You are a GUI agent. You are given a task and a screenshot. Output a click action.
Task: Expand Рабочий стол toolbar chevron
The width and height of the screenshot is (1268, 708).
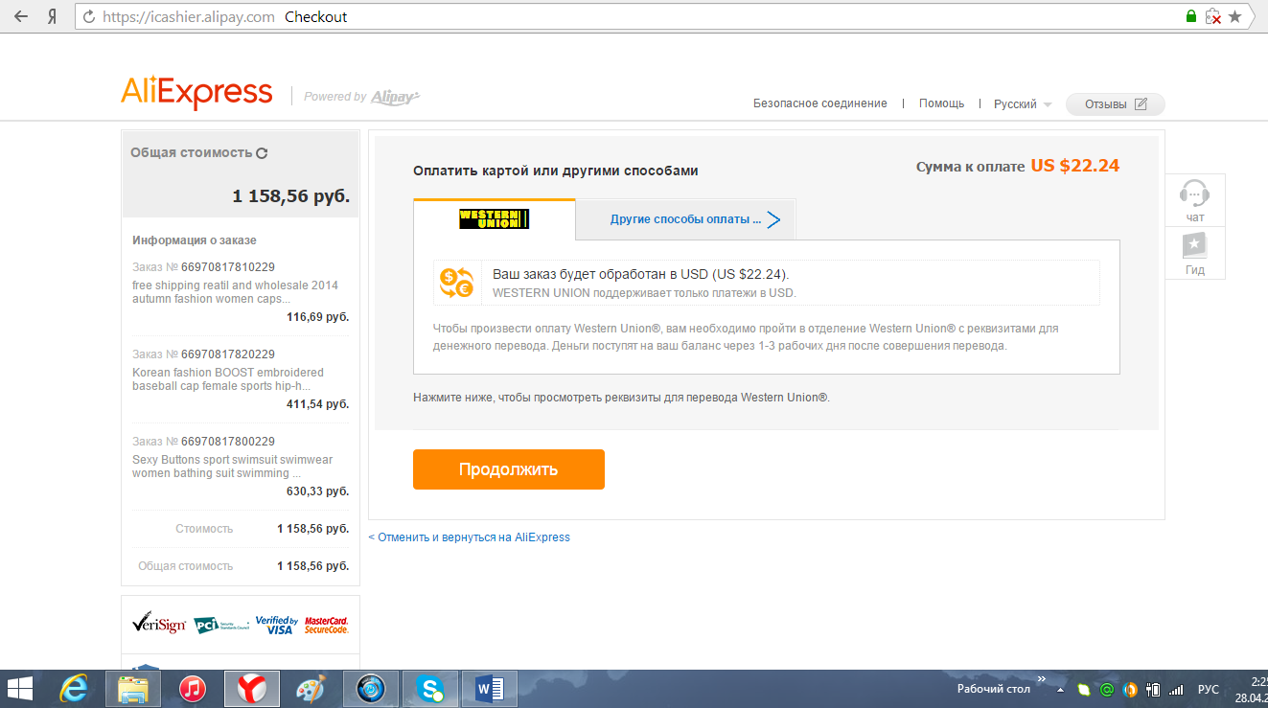click(1042, 679)
